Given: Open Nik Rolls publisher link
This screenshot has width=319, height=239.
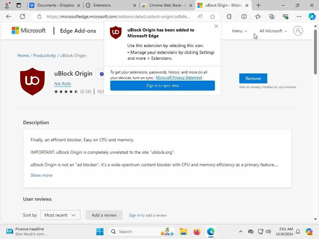Looking at the screenshot, I should click(62, 84).
